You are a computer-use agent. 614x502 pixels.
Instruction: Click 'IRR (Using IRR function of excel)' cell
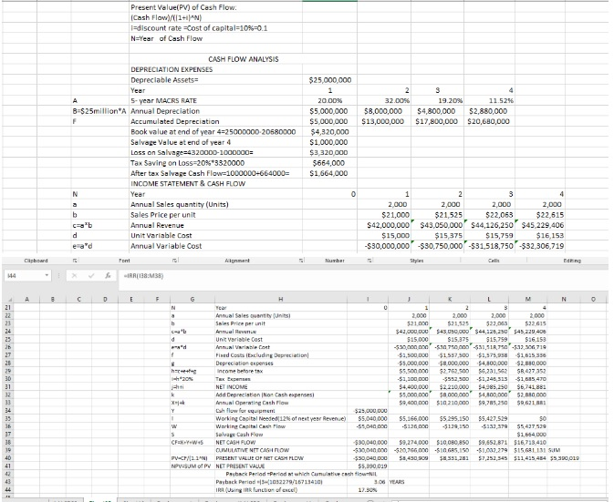pos(256,490)
